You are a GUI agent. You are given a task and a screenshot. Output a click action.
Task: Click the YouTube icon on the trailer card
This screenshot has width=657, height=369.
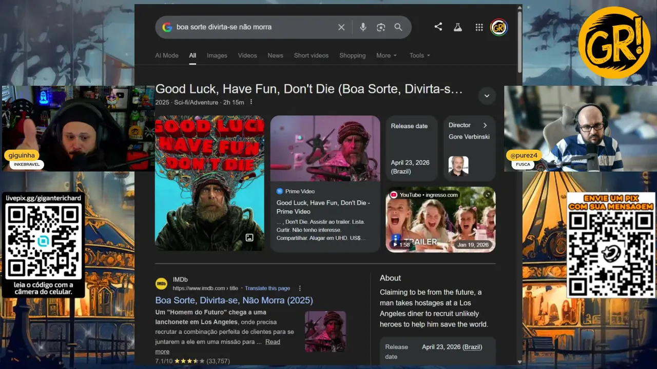394,195
